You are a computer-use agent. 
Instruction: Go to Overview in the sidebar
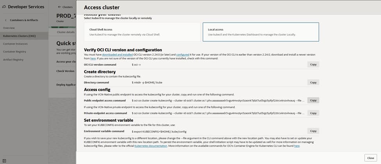[x=9, y=28]
